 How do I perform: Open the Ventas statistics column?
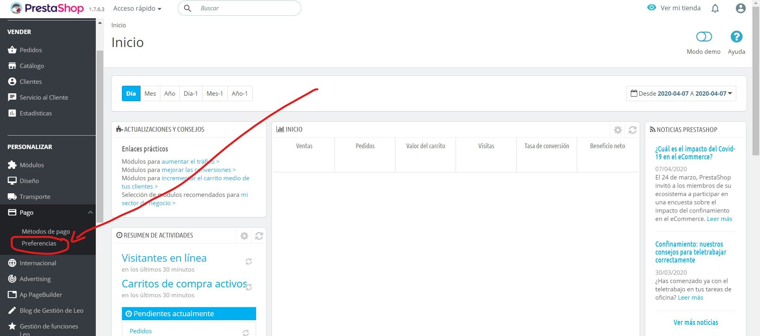tap(304, 155)
